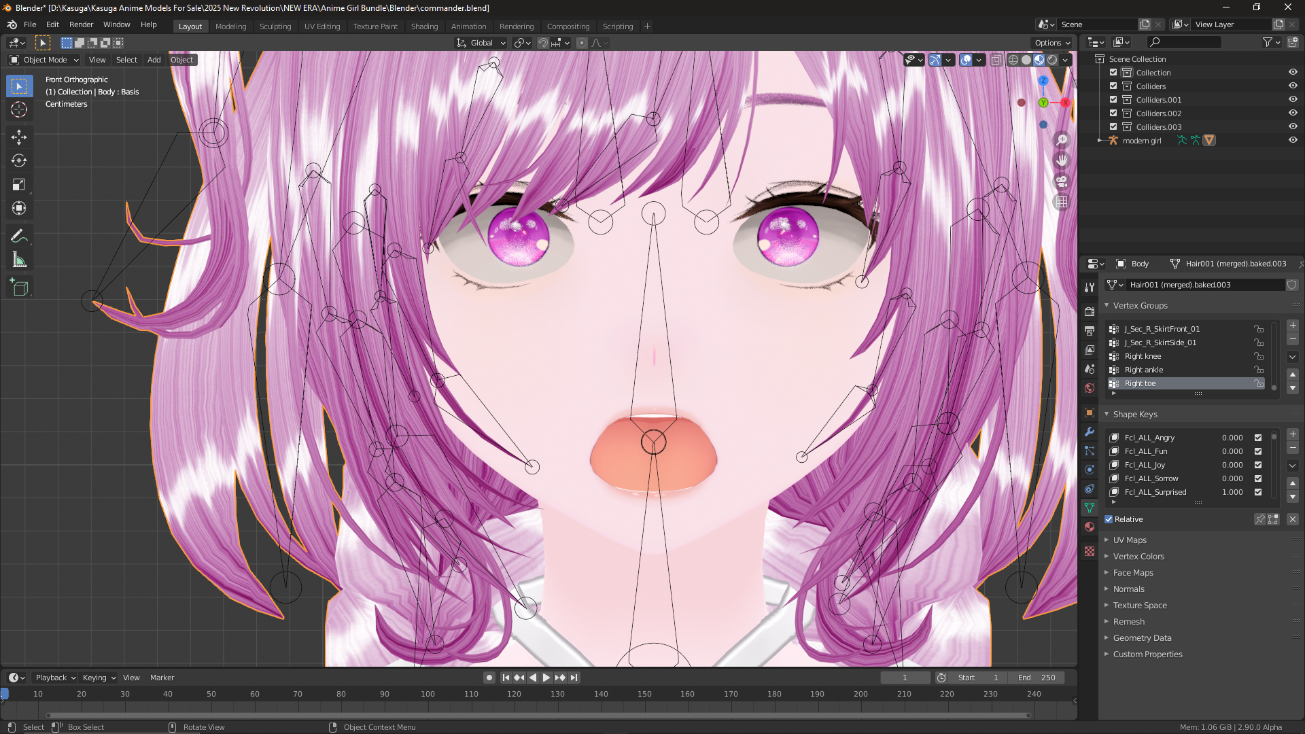Select the Move tool in toolbar
This screenshot has height=734, width=1305.
pos(19,137)
